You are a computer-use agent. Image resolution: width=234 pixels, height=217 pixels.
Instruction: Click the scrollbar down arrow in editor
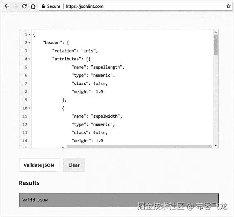pos(215,145)
